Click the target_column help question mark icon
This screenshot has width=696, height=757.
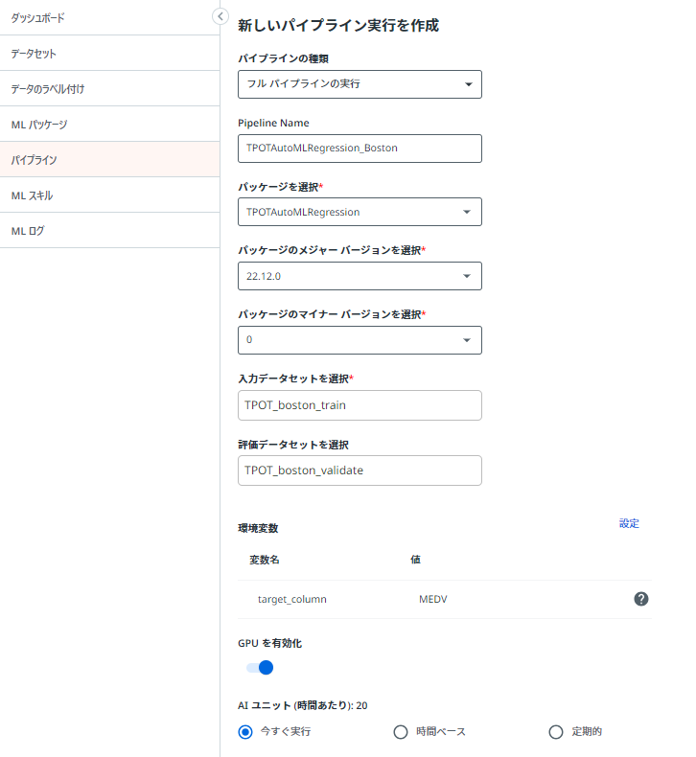pos(641,599)
